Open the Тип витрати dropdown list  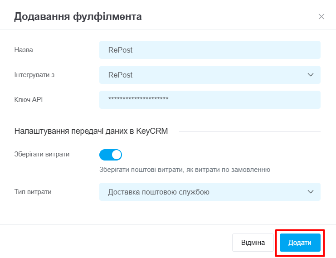[210, 192]
